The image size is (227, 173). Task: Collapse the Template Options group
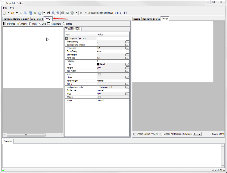(66, 38)
